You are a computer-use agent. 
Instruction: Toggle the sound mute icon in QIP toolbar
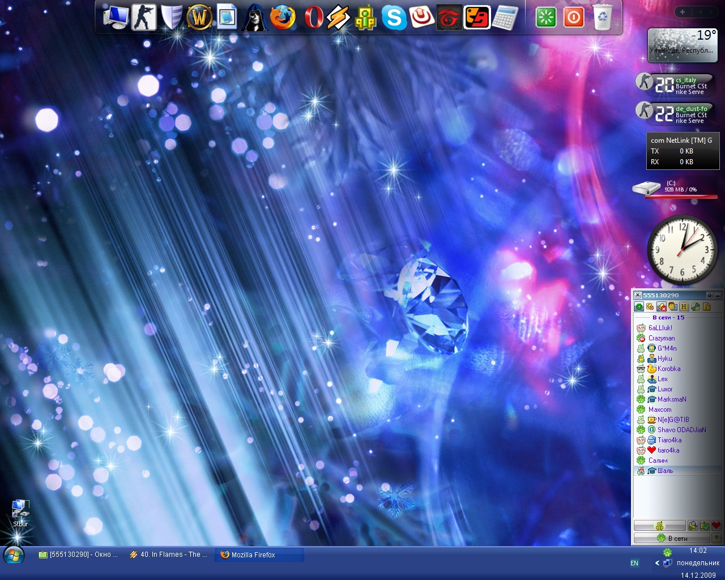[x=662, y=307]
